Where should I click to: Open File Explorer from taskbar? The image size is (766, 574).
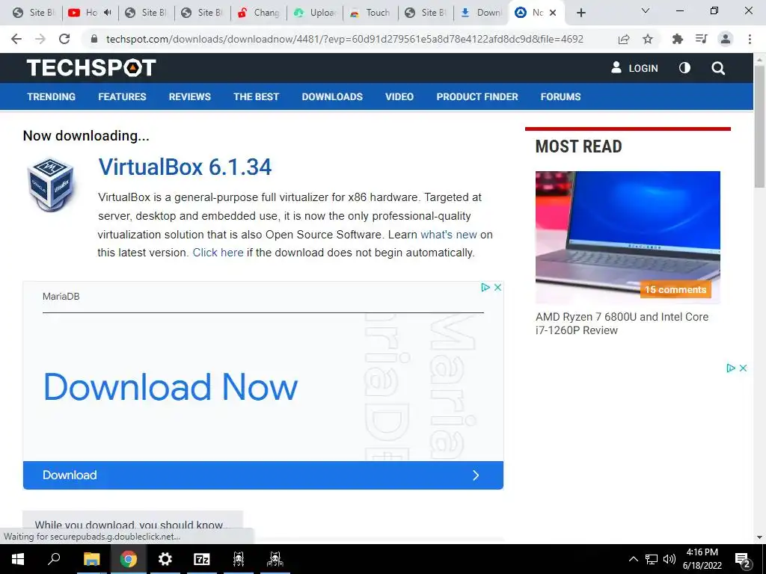pos(92,559)
